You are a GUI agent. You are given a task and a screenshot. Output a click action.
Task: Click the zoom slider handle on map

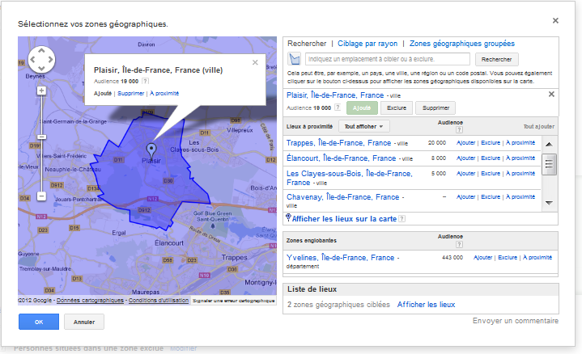pyautogui.click(x=41, y=137)
